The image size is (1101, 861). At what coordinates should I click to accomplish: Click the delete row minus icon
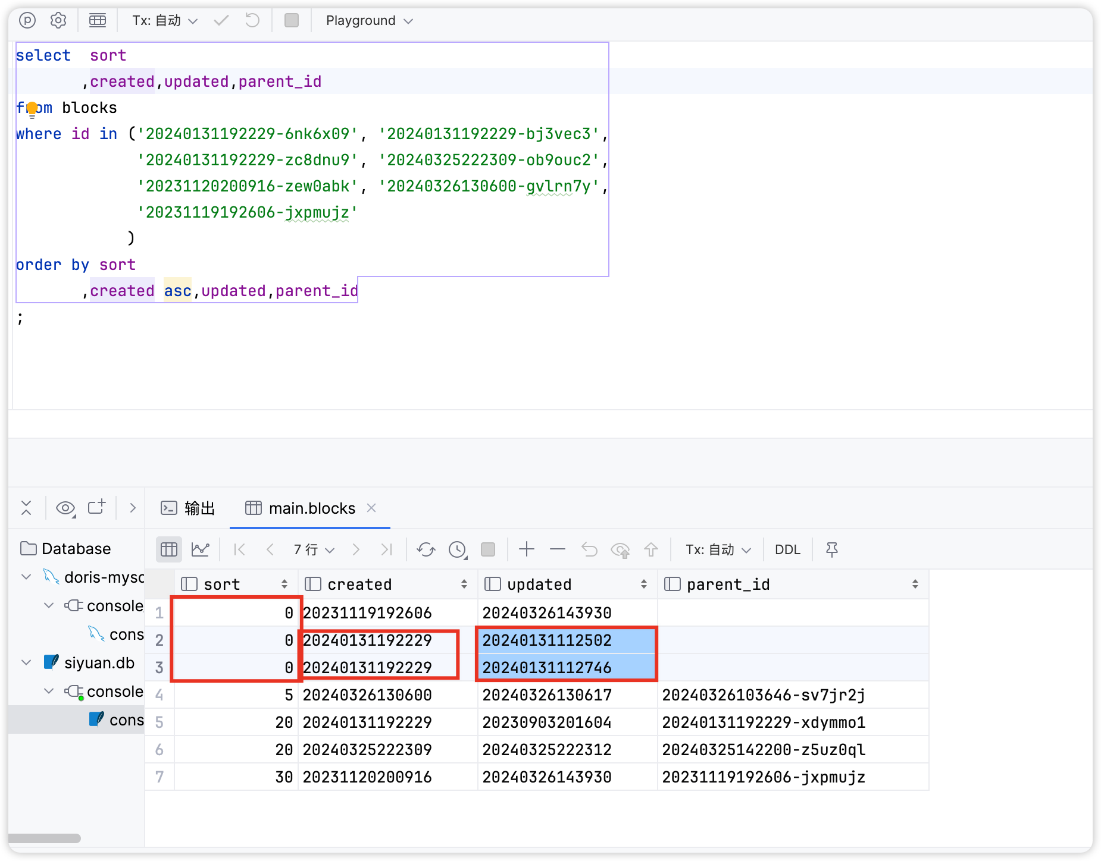click(558, 549)
